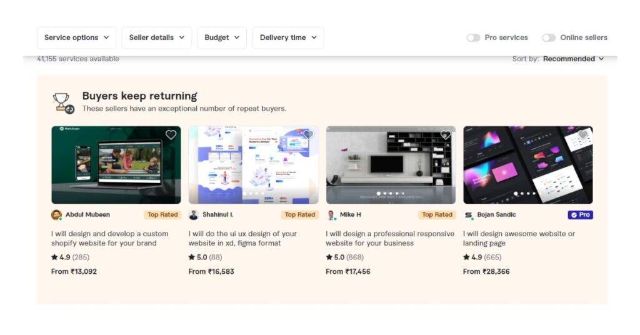
Task: Open the UI UX design in XD, Figma gig
Action: tap(242, 238)
